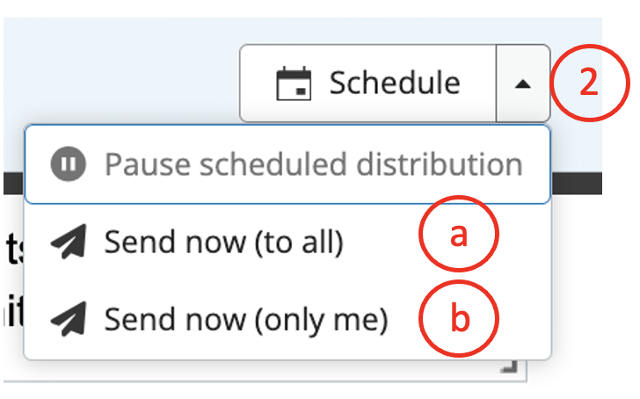Image resolution: width=640 pixels, height=399 pixels.
Task: Click the word Schedule on the split button
Action: pyautogui.click(x=394, y=83)
